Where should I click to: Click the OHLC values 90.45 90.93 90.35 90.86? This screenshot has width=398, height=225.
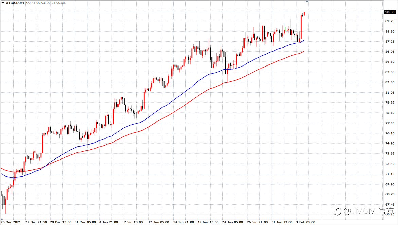point(46,3)
